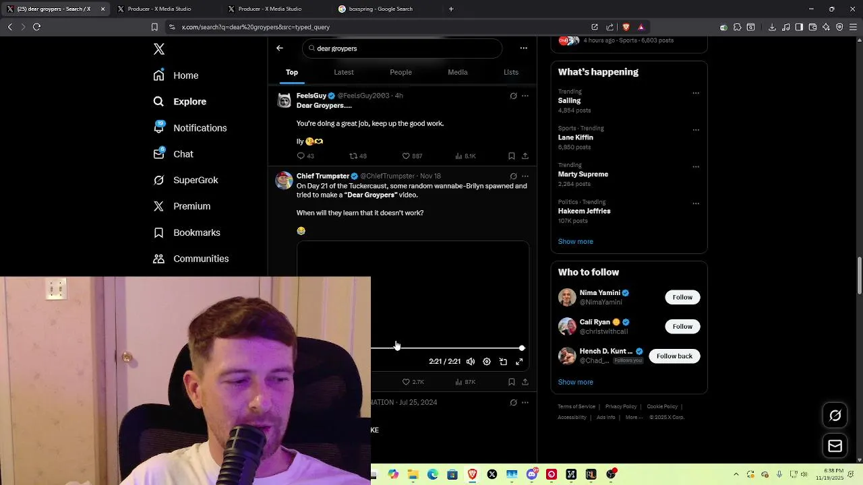Show more under What's happening
This screenshot has height=485, width=863.
(575, 241)
